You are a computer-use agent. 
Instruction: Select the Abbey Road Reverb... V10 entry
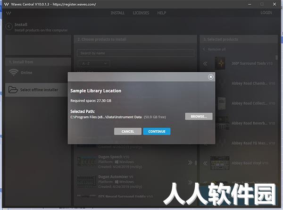tap(253, 123)
